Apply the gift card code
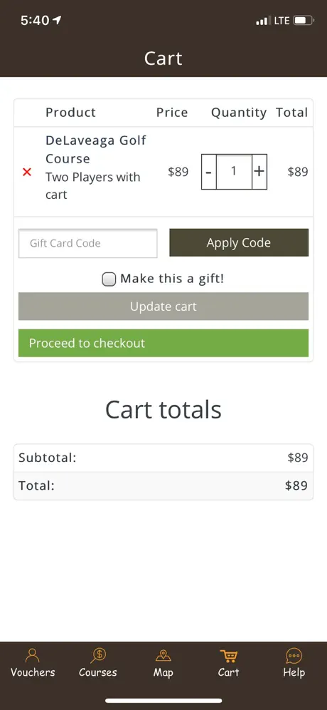This screenshot has height=710, width=327. (239, 242)
